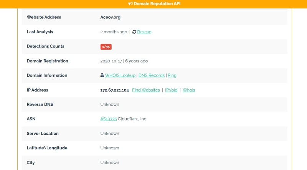Click the '2 months ago' last analysis text
Viewport: 307px width, 170px height.
click(x=114, y=32)
